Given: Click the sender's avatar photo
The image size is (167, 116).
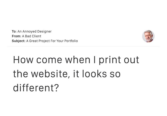Looking at the screenshot, I should click(x=148, y=36).
